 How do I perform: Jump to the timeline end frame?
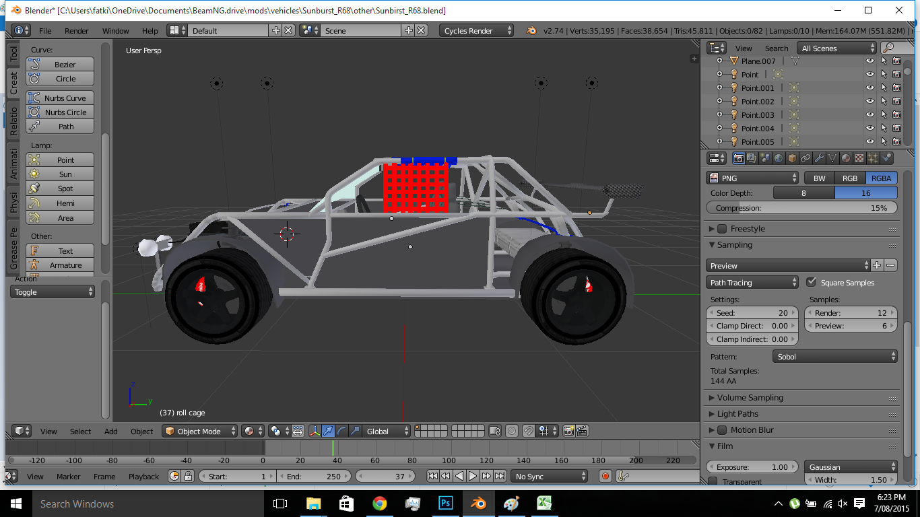500,477
